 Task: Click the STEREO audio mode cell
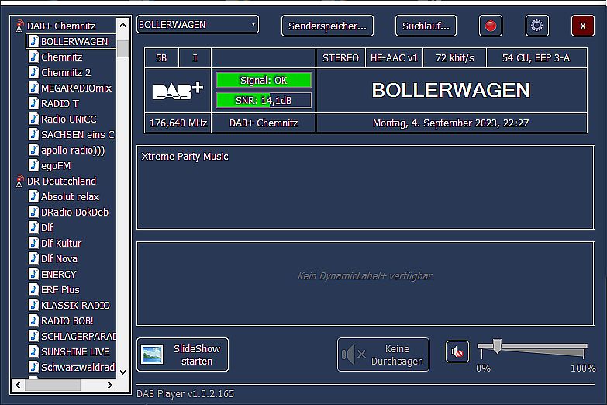pyautogui.click(x=340, y=57)
